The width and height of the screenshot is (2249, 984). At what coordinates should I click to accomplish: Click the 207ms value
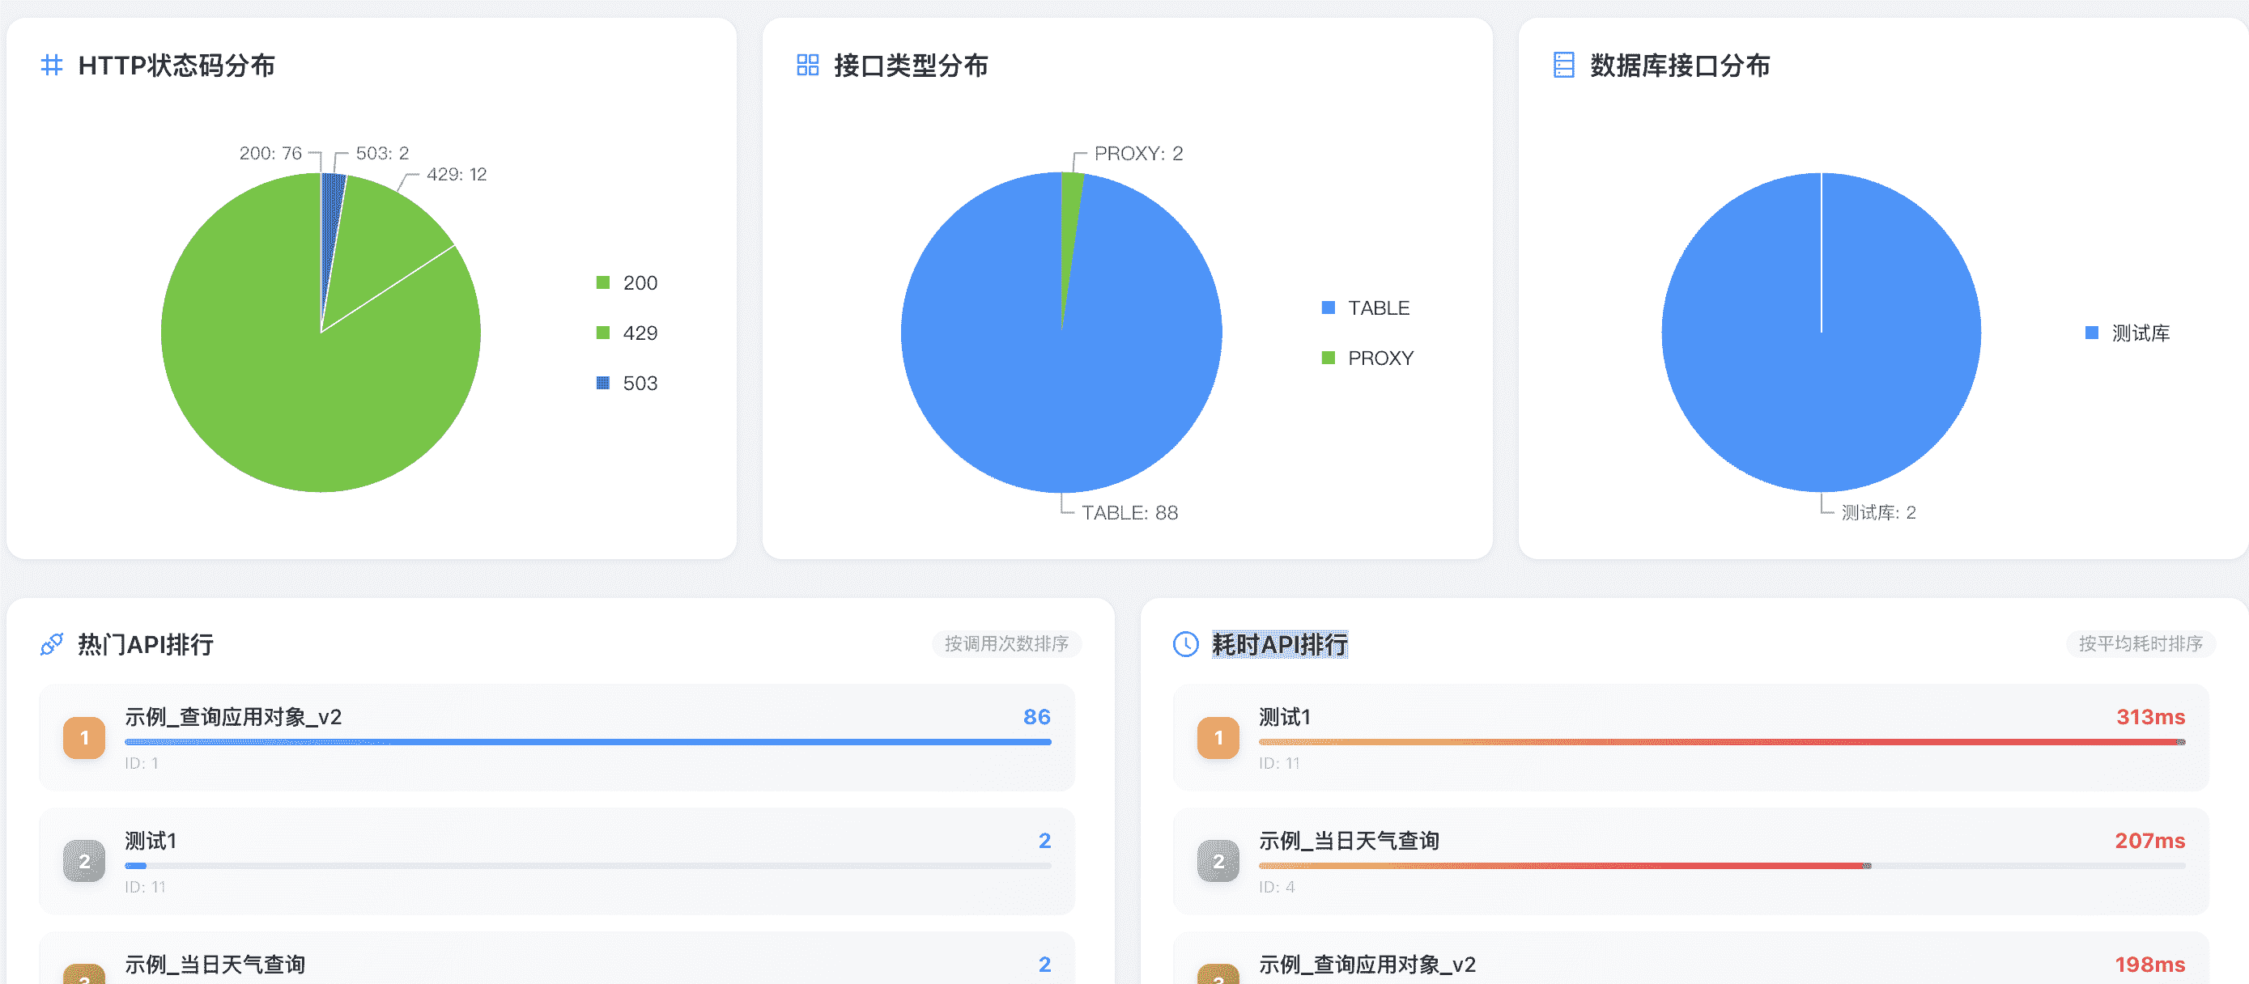click(x=2149, y=841)
